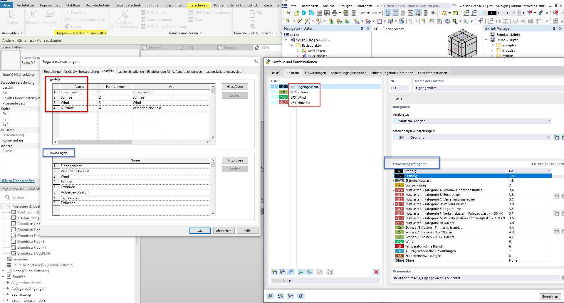Viewport: 564px width, 303px height.
Task: Delete all load cases with the red X
Action: point(376,272)
